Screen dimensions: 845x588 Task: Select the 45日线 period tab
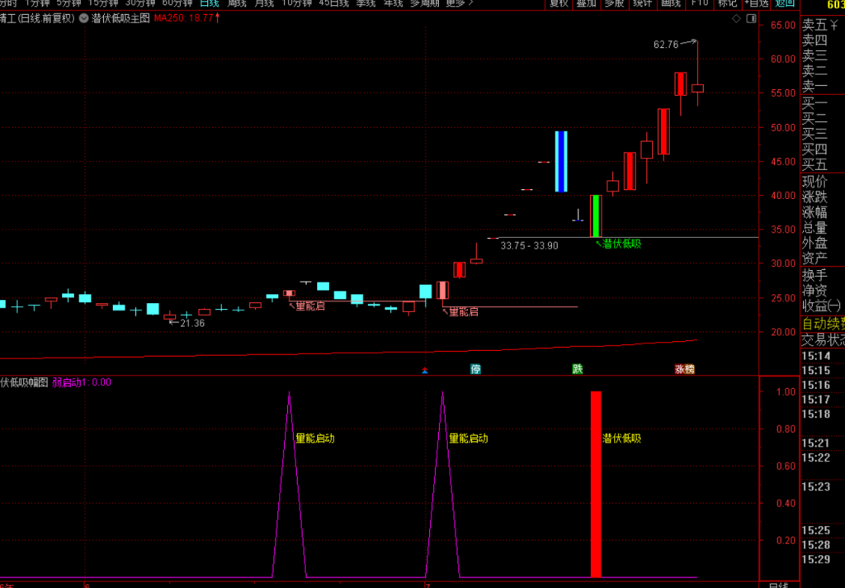point(333,3)
